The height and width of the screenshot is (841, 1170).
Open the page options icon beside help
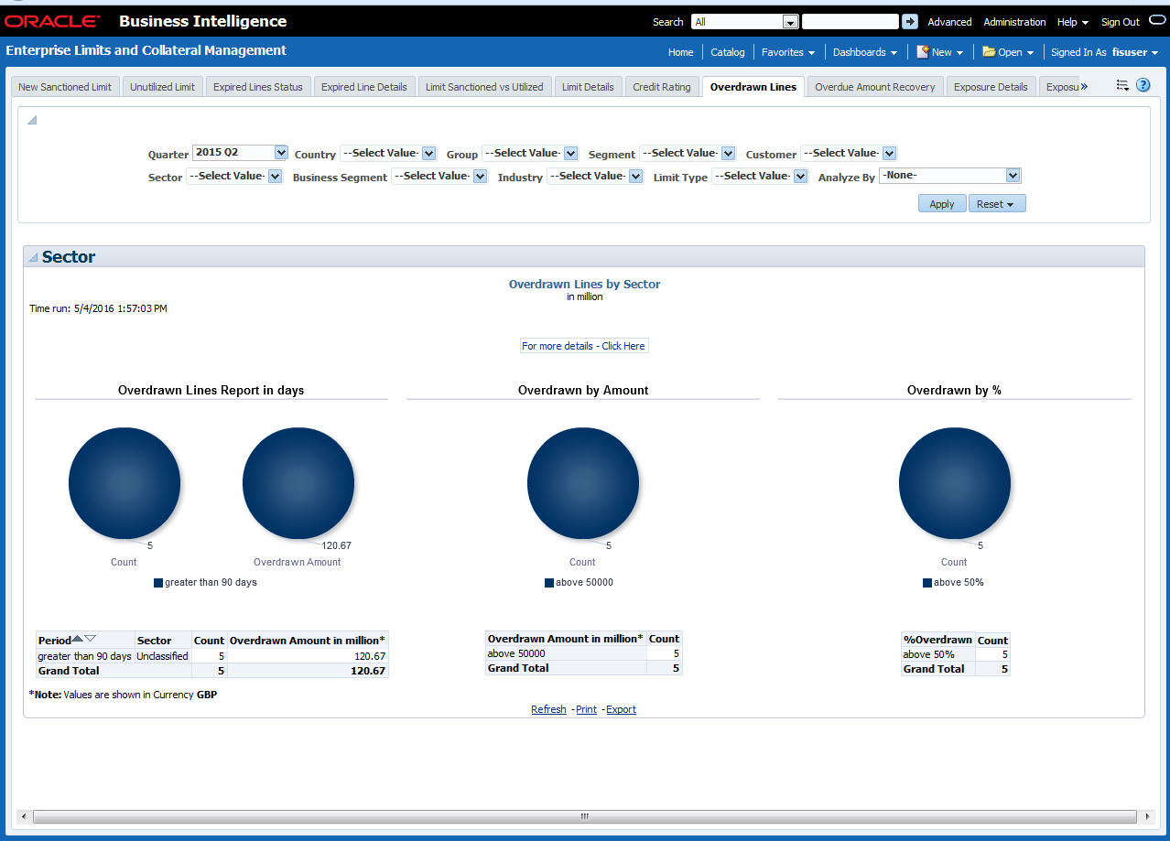(x=1122, y=85)
